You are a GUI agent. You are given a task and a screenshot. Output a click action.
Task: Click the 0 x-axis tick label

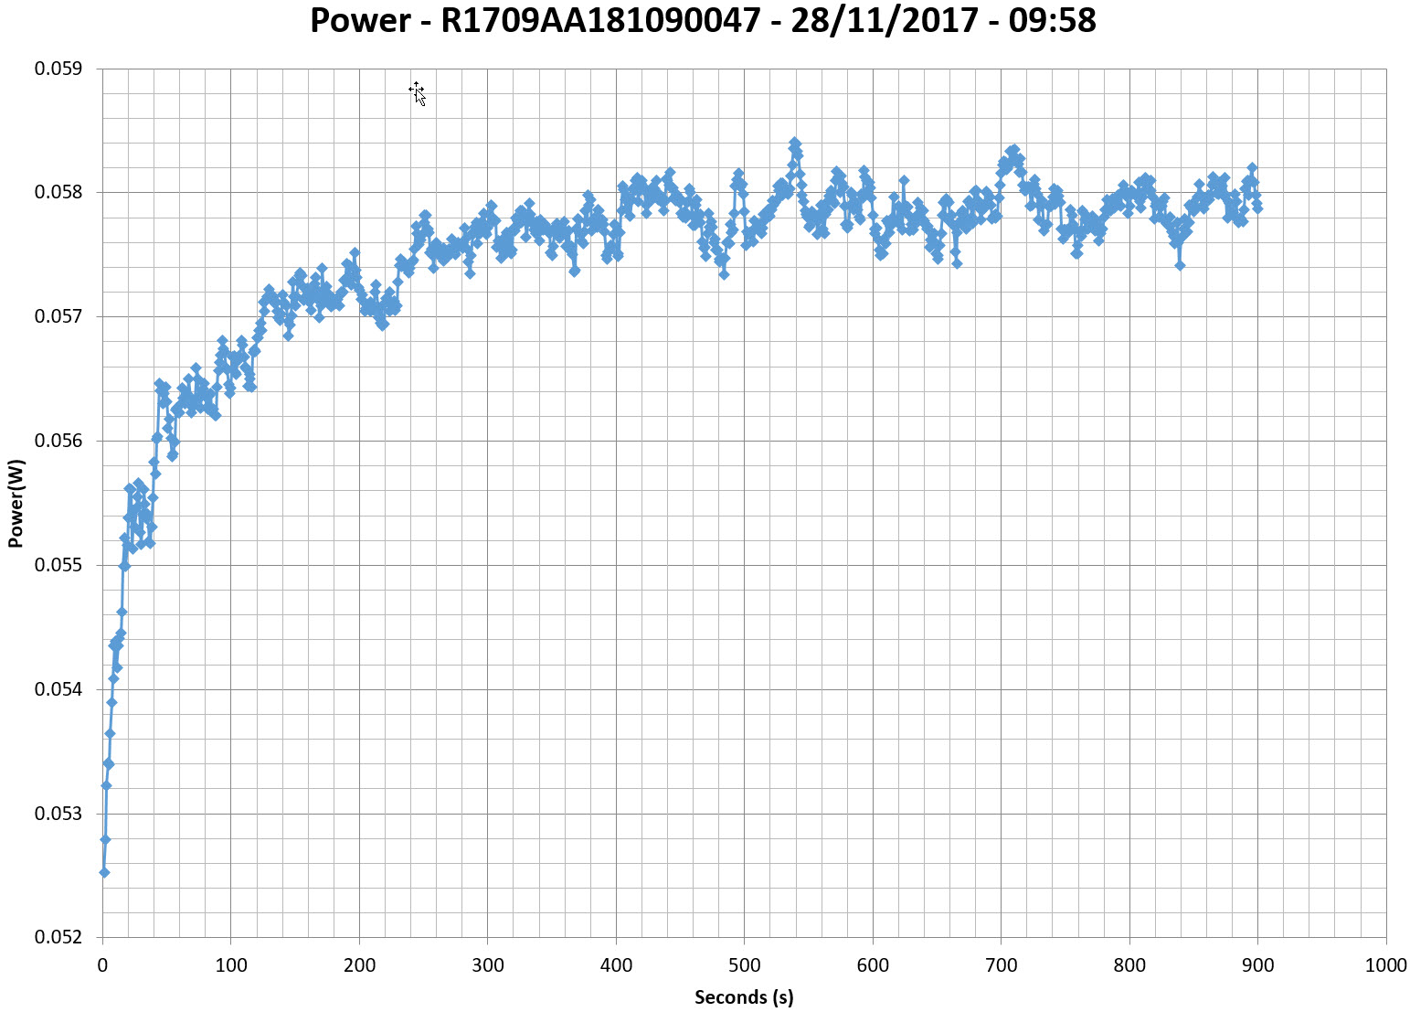tap(102, 965)
